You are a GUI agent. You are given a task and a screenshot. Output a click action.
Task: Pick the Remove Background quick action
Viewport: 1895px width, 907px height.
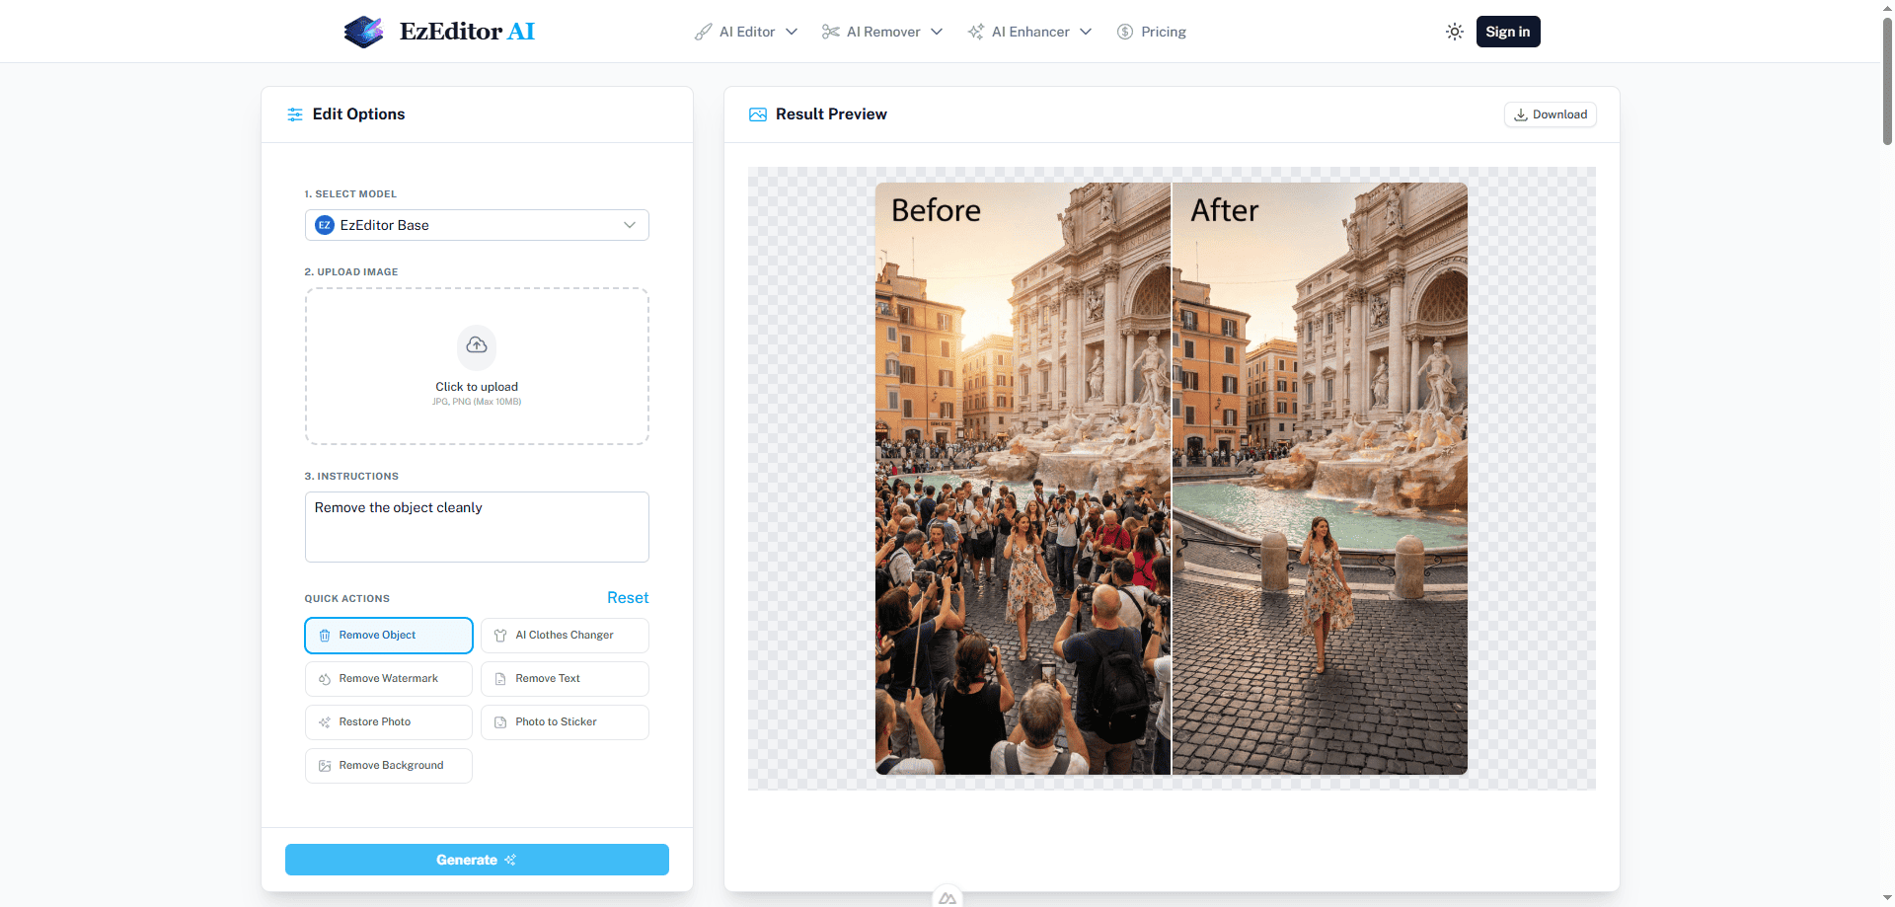pos(389,766)
